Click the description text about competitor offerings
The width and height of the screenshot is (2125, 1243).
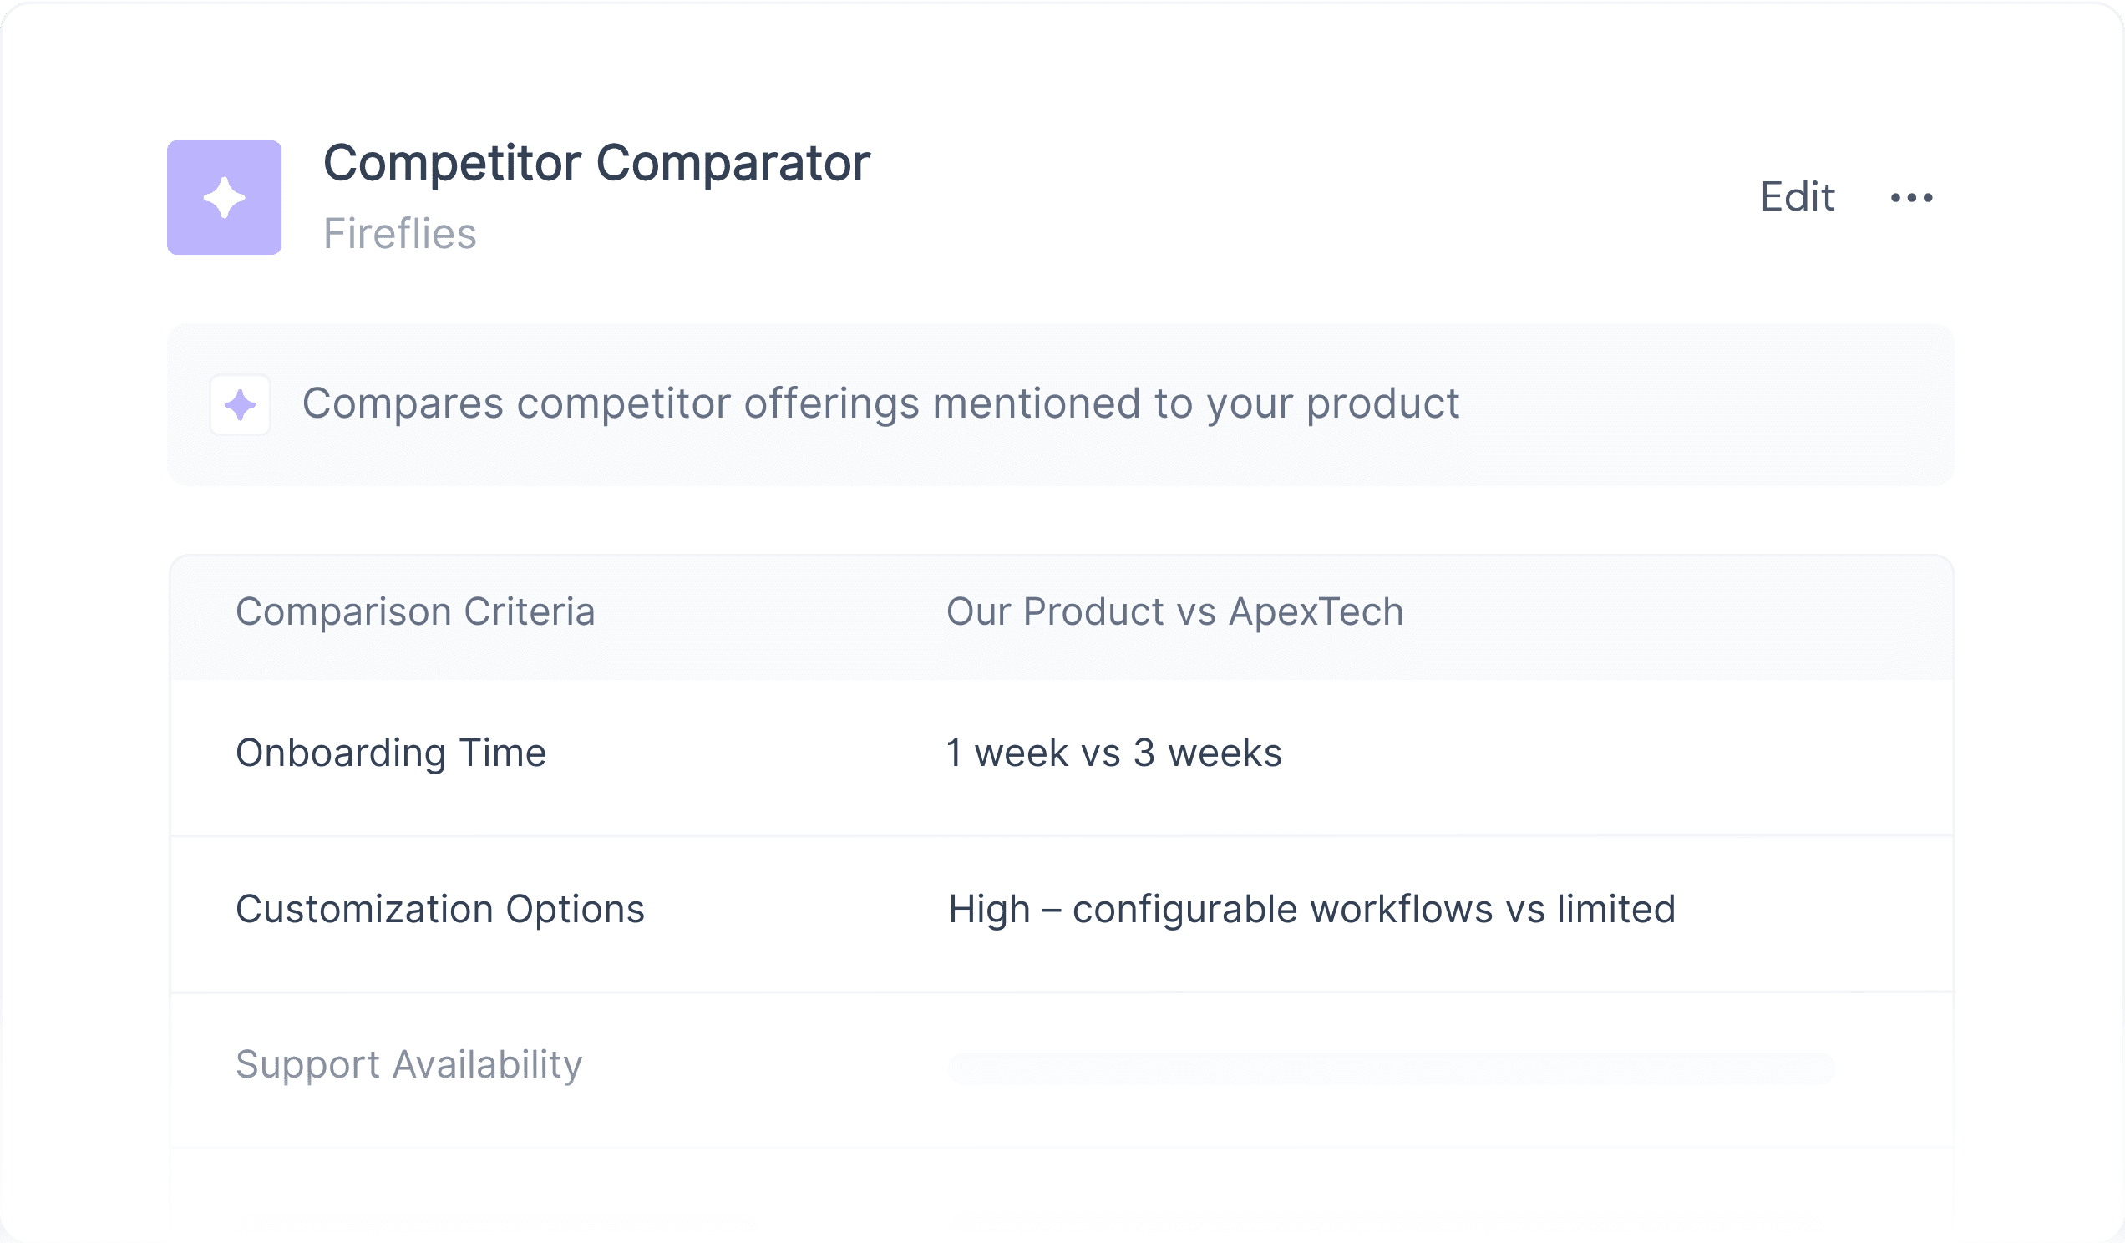click(880, 403)
